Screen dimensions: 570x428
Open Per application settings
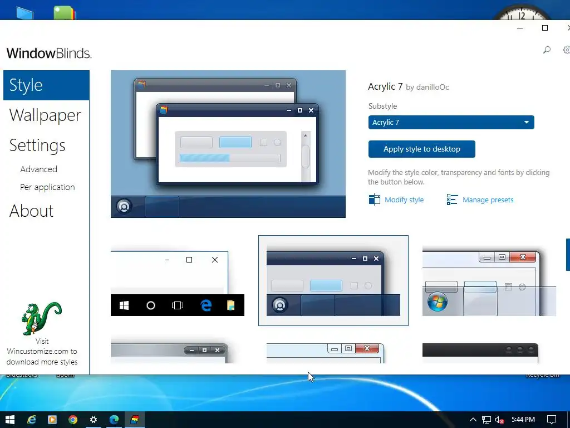pos(47,187)
